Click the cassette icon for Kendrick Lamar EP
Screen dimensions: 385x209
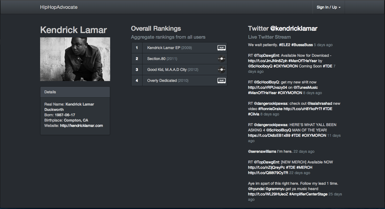tap(221, 48)
